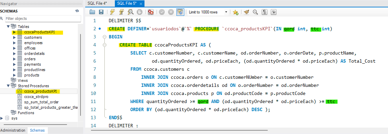Expand the productlines table
This screenshot has height=134, width=388.
pos(14,70)
